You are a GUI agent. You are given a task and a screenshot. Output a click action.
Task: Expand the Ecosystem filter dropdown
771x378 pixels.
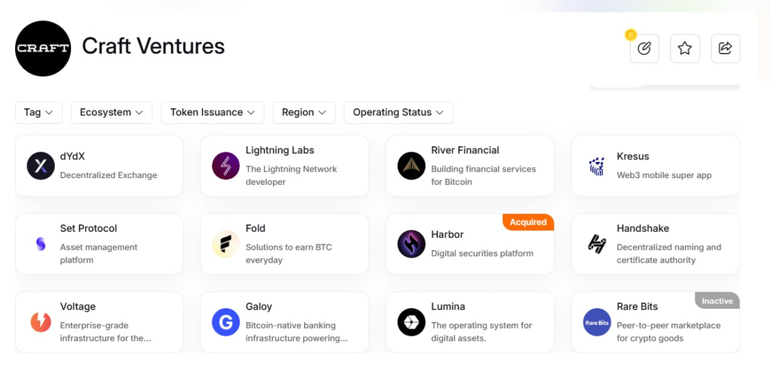click(x=111, y=113)
